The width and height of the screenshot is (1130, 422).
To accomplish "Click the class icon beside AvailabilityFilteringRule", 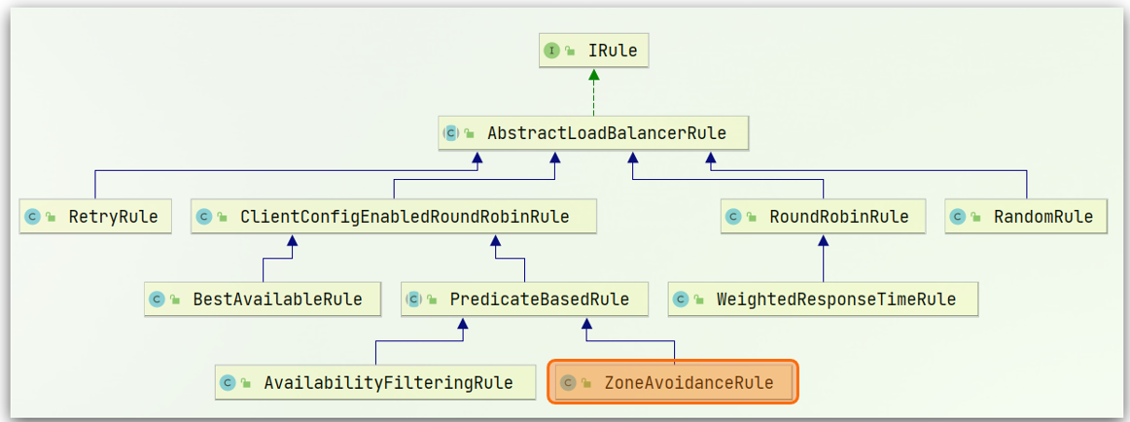I will (x=228, y=382).
